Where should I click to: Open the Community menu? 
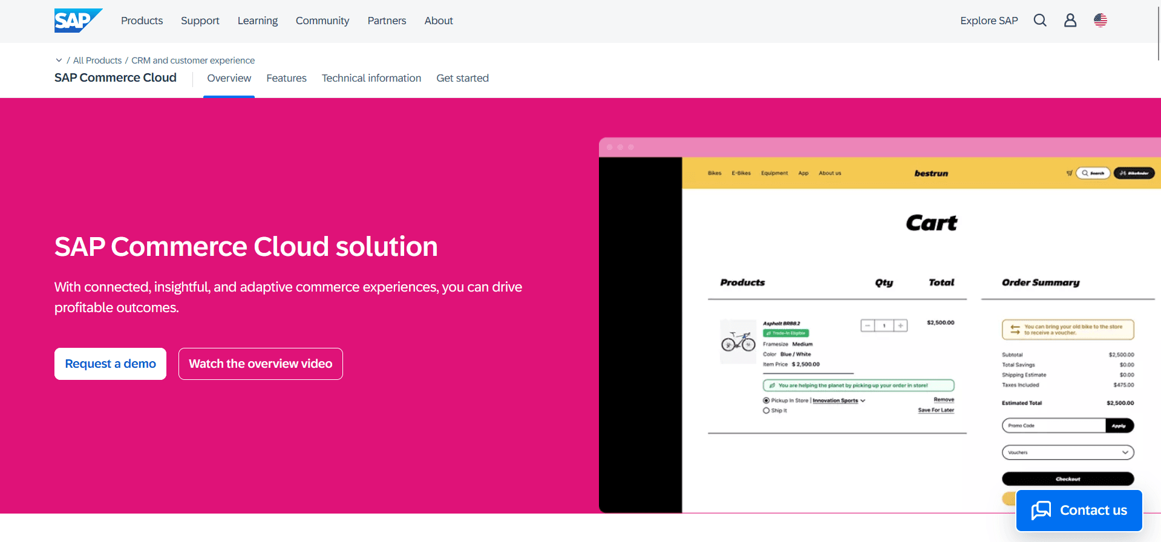[322, 21]
